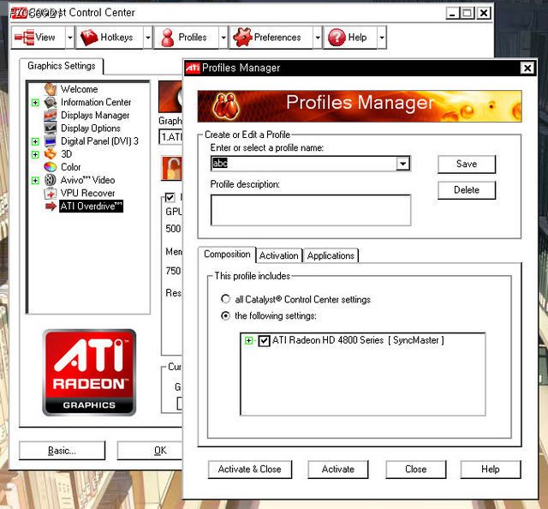Open the Help dropdown arrow

click(382, 37)
